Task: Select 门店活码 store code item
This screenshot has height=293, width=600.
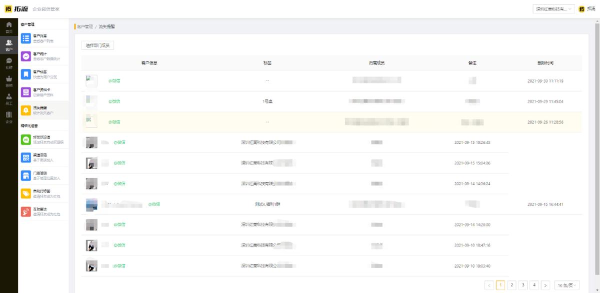Action: click(x=42, y=175)
